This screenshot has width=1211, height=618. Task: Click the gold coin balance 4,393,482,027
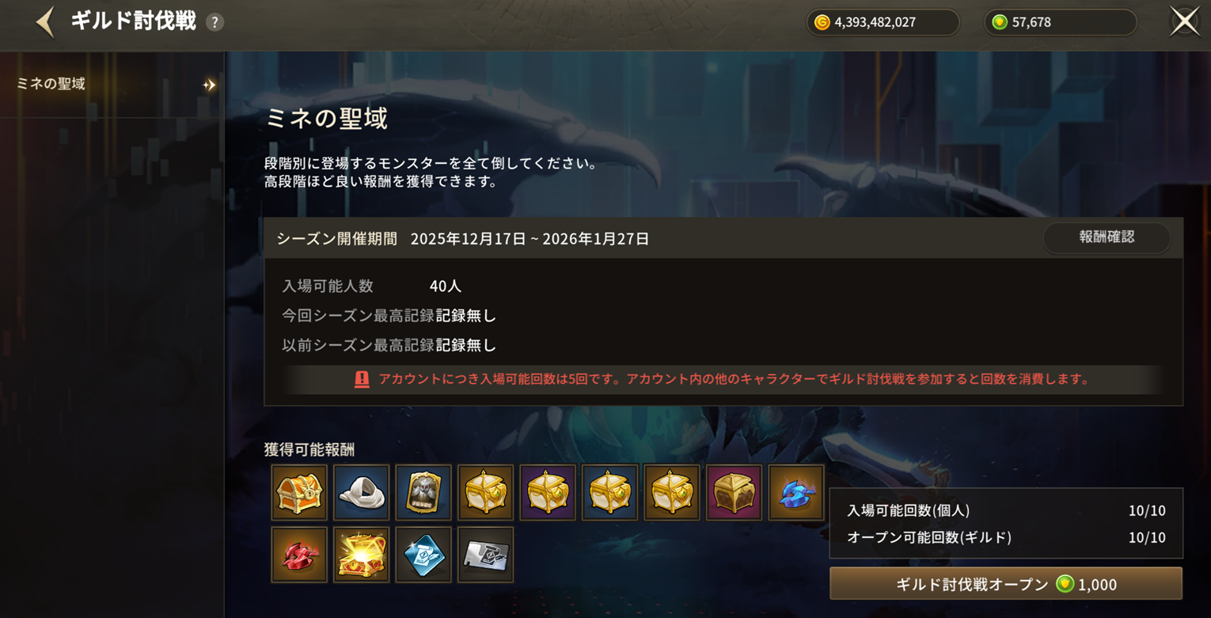coord(883,22)
